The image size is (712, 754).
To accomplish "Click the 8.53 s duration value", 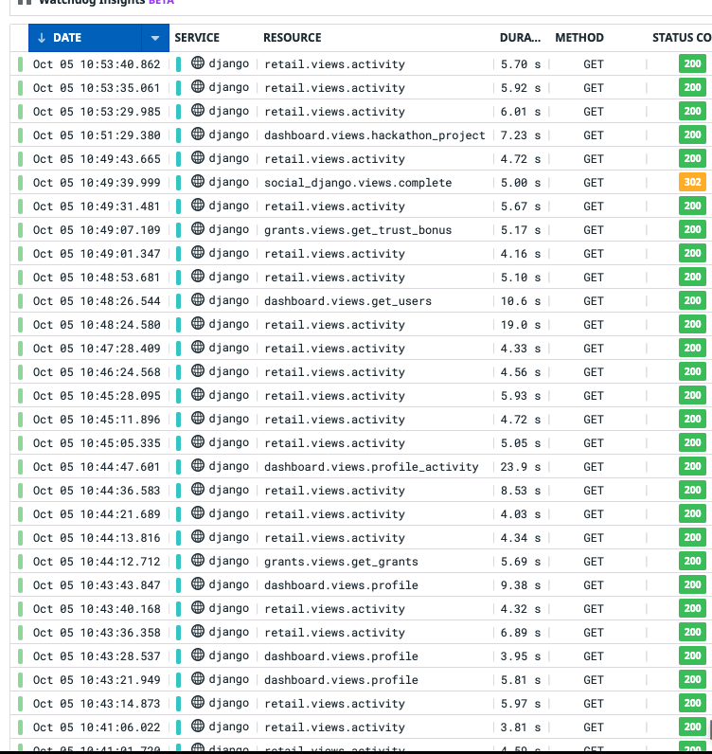I will pyautogui.click(x=520, y=491).
